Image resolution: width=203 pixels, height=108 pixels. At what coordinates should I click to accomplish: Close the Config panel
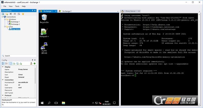point(35,60)
